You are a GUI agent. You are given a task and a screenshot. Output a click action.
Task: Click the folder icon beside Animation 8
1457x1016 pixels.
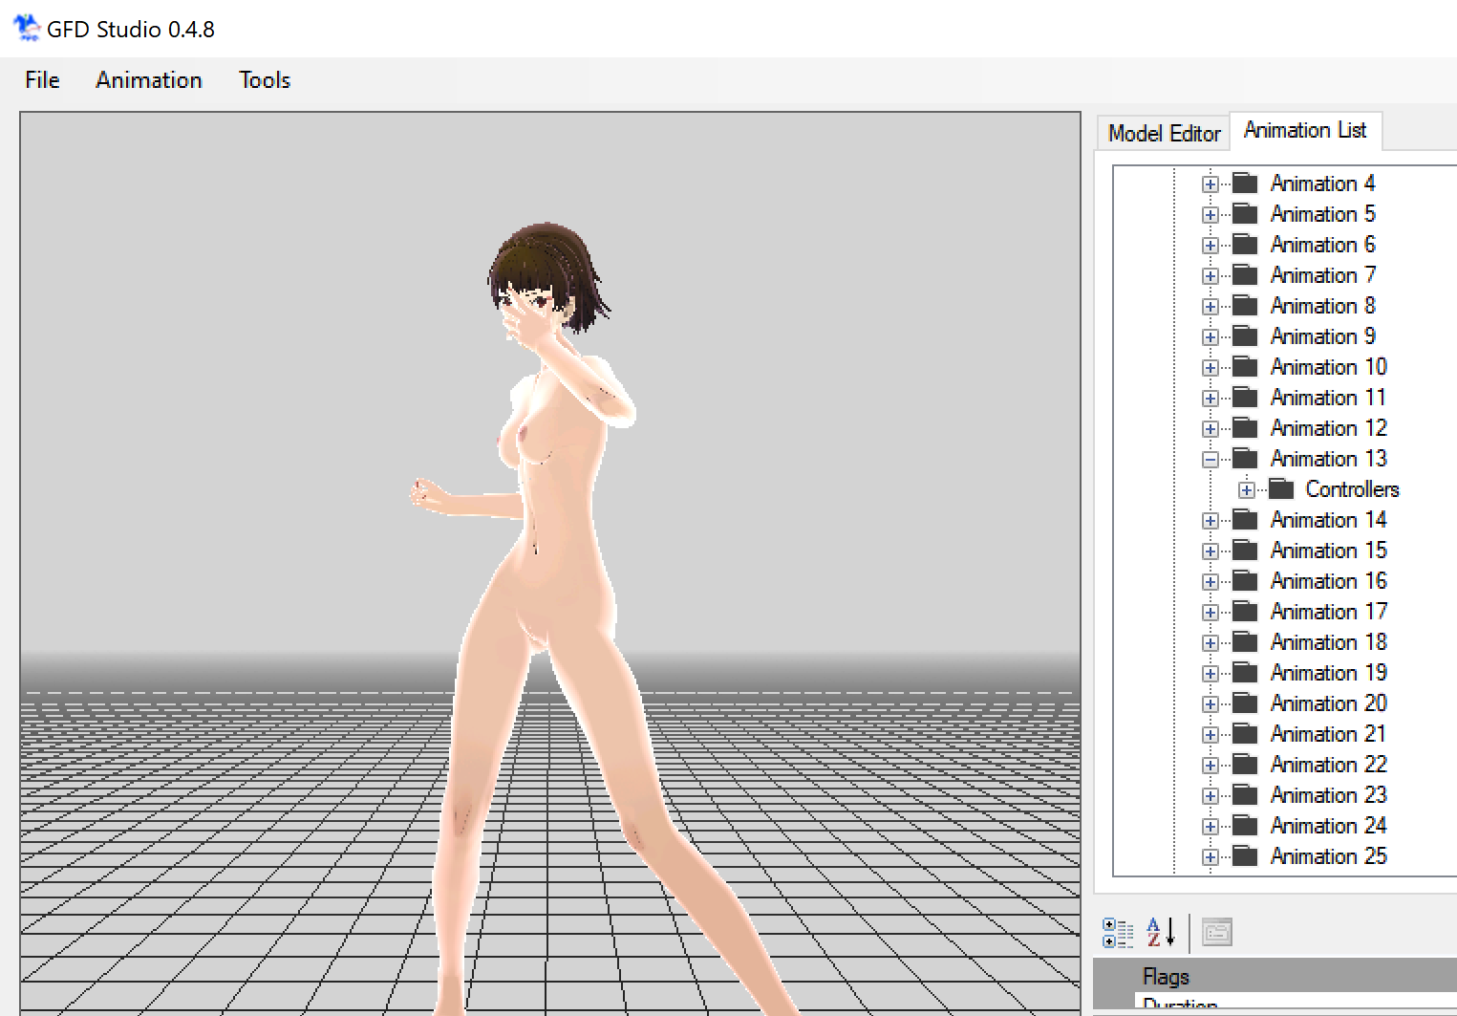[x=1245, y=305]
